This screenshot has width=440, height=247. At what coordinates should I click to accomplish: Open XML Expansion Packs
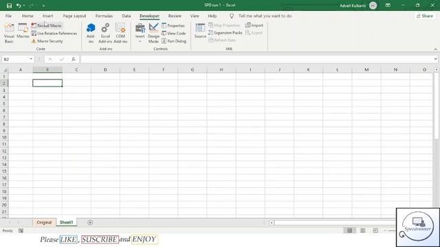click(x=225, y=33)
